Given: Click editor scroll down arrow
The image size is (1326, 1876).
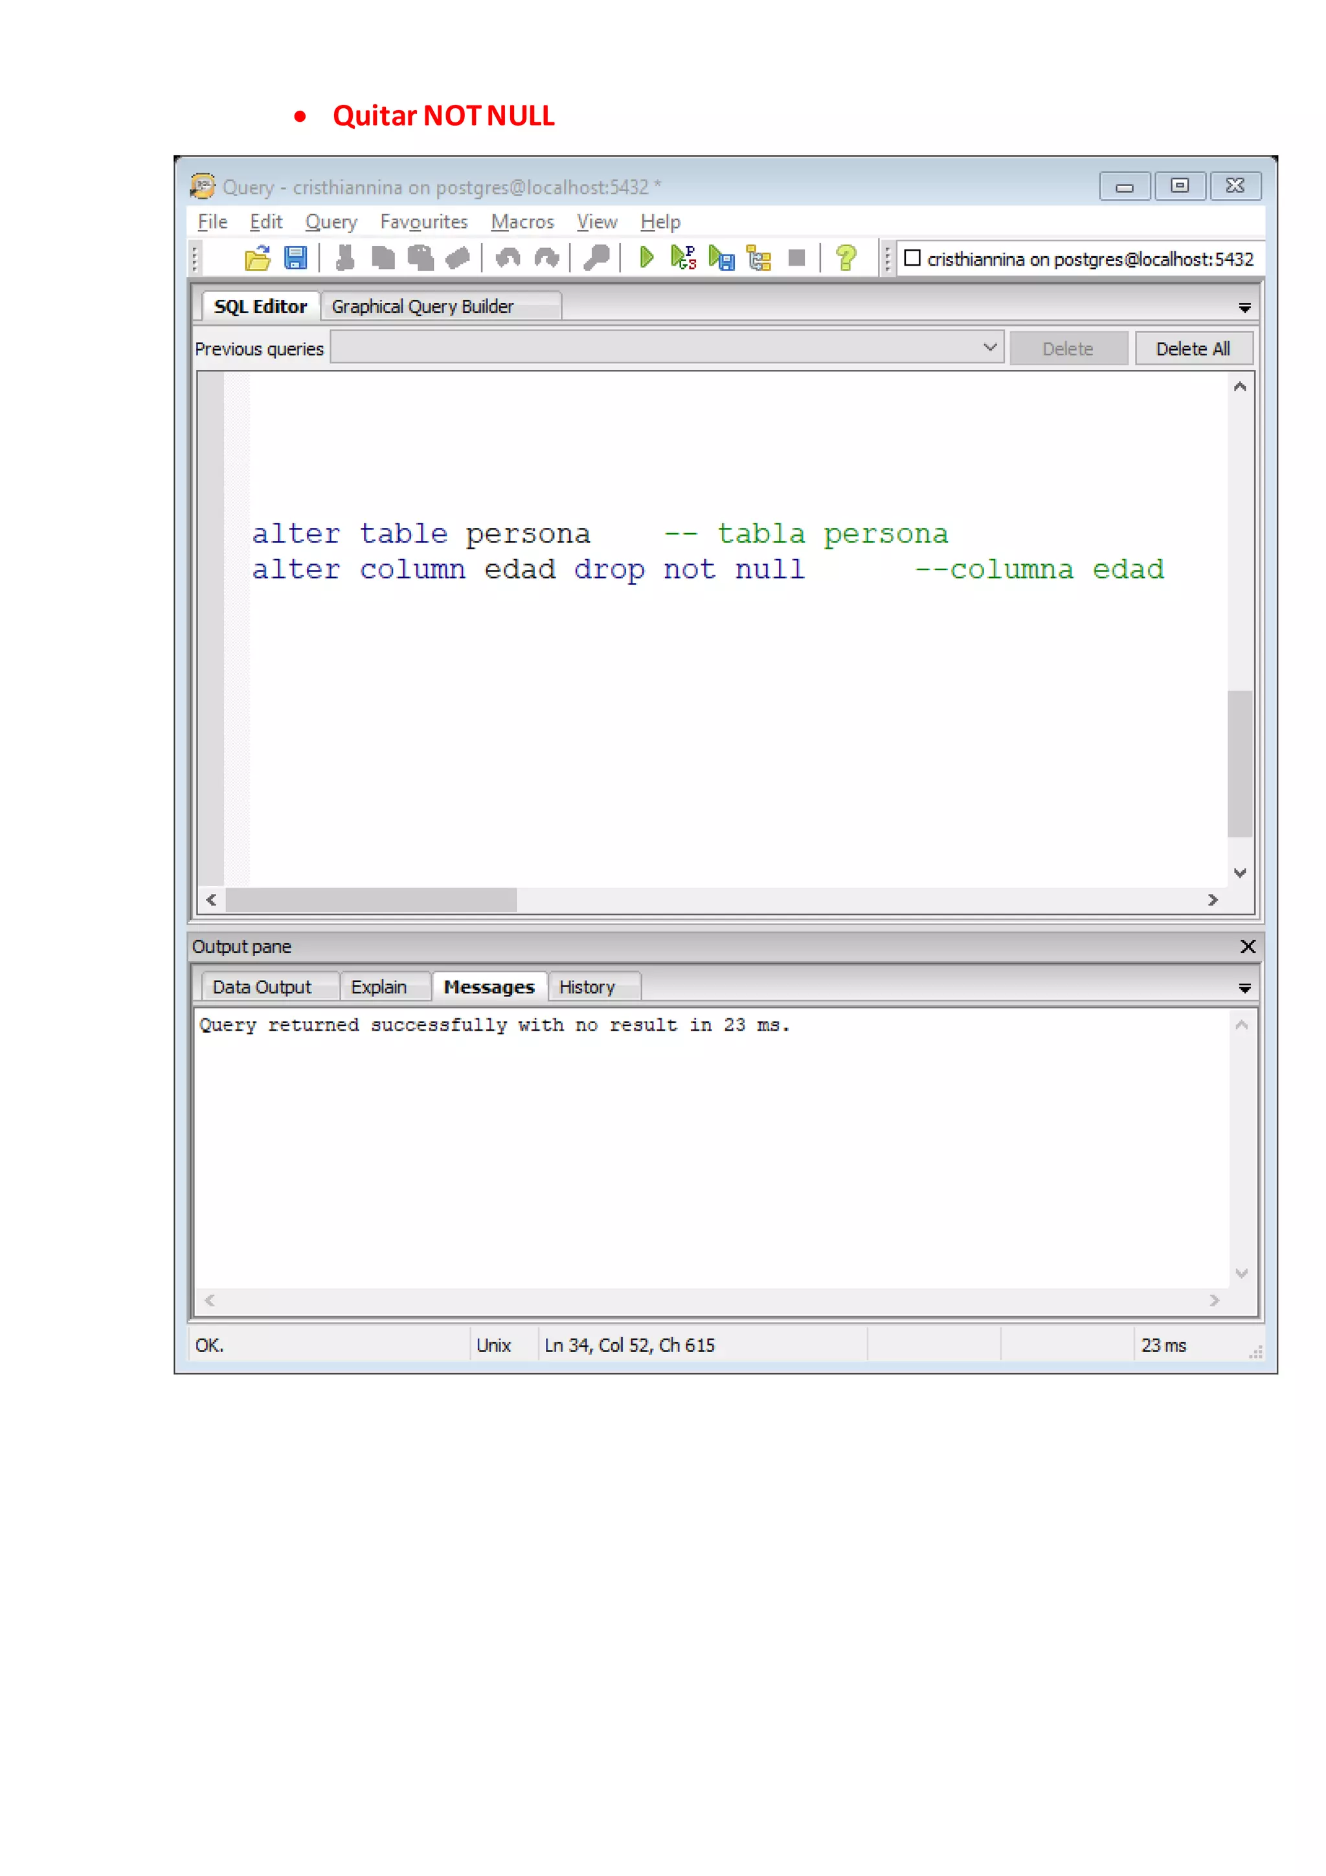Looking at the screenshot, I should [x=1239, y=873].
